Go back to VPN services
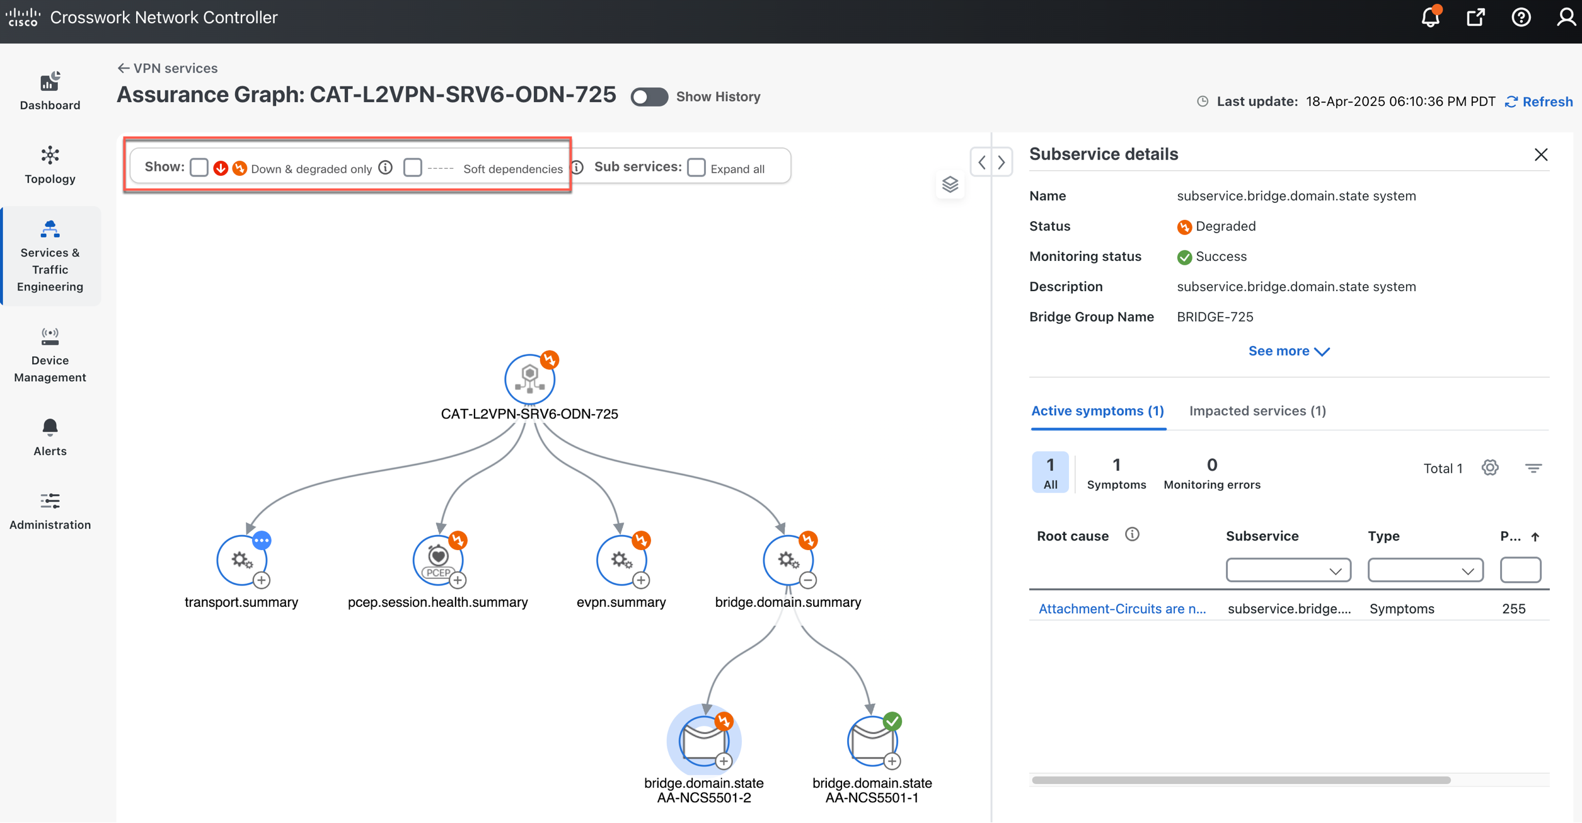This screenshot has height=823, width=1582. click(x=168, y=68)
